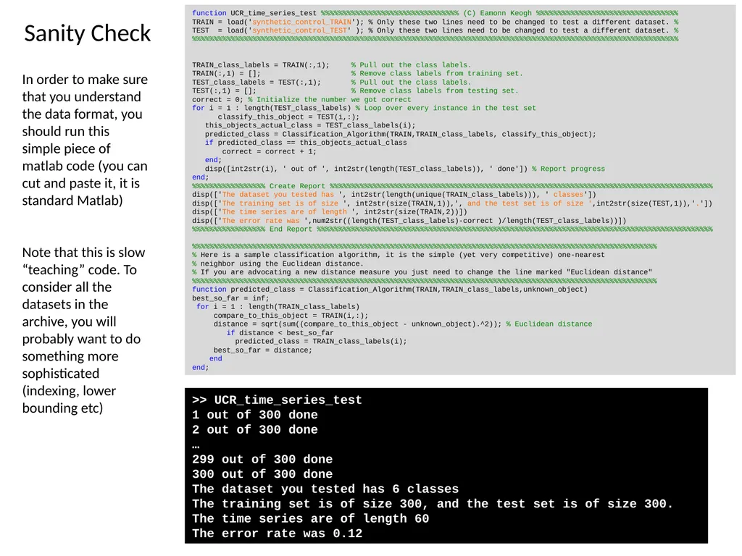
Task: Click the 'best_so_far = inf;' line
Action: point(230,298)
